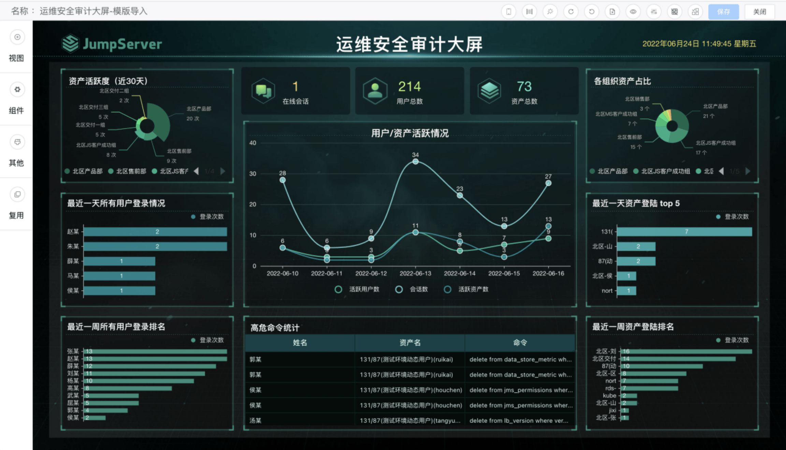Select the ruler/grid icon in the top toolbar
Image resolution: width=786 pixels, height=450 pixels.
point(529,11)
